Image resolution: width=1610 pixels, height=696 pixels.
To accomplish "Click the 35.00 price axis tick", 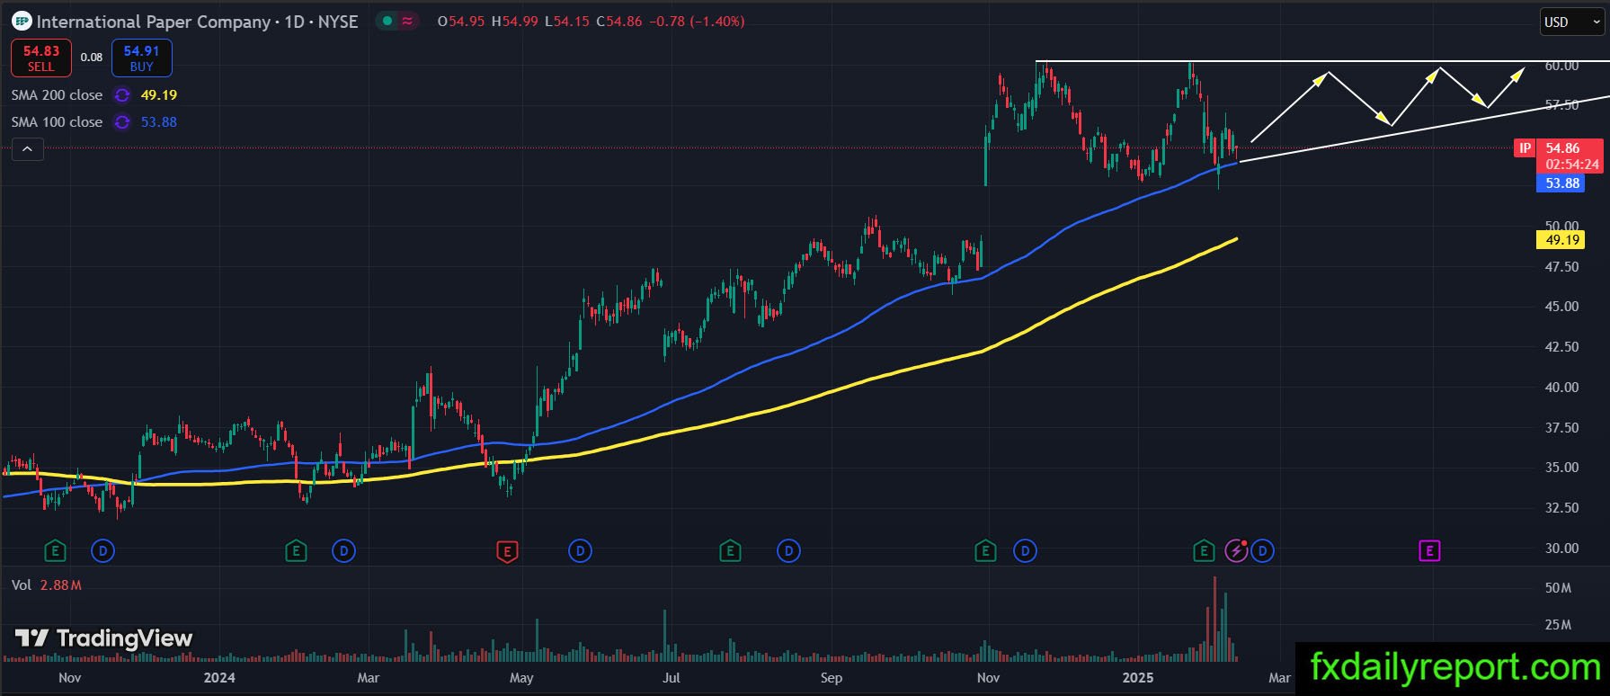I will pyautogui.click(x=1561, y=468).
